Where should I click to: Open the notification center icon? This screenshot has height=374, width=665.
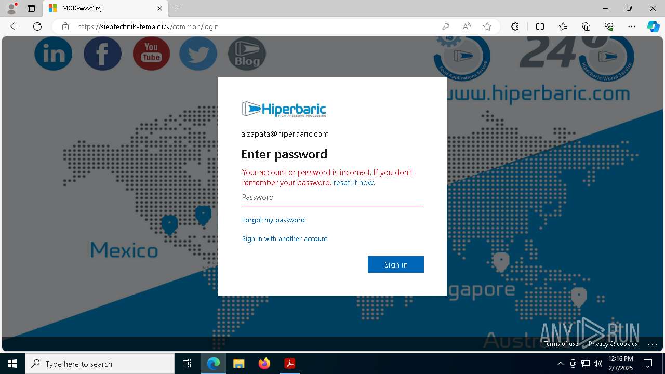click(x=648, y=364)
